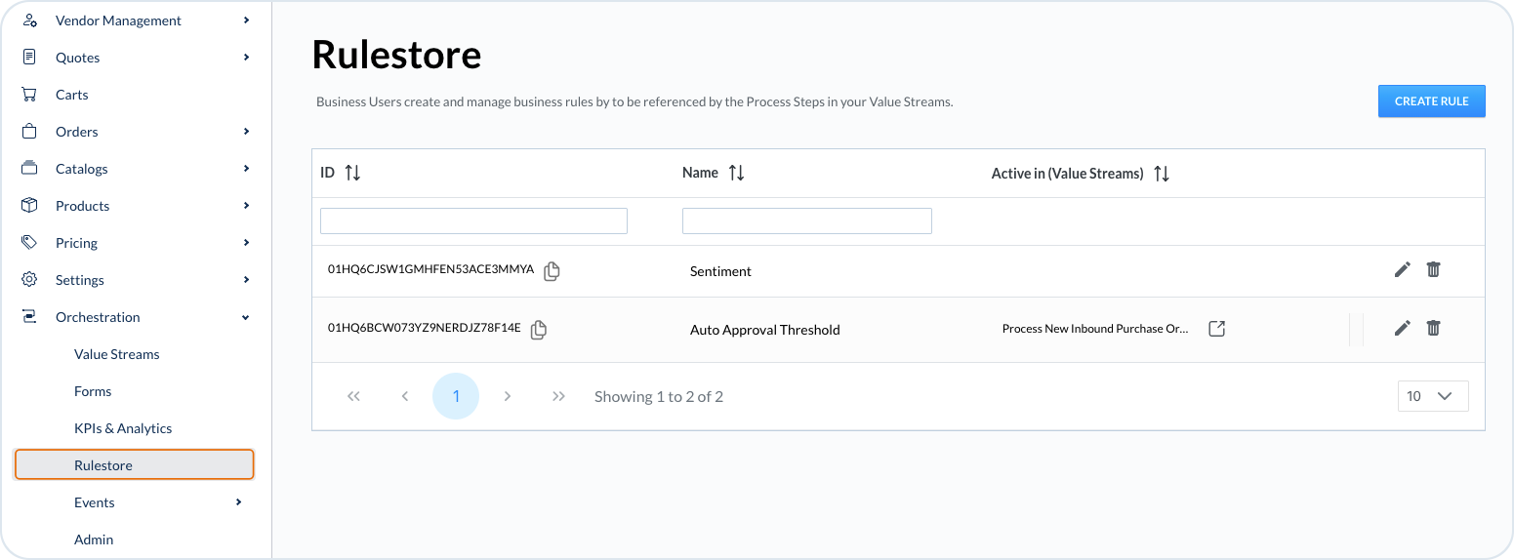
Task: Edit the Sentiment rule
Action: pos(1402,270)
